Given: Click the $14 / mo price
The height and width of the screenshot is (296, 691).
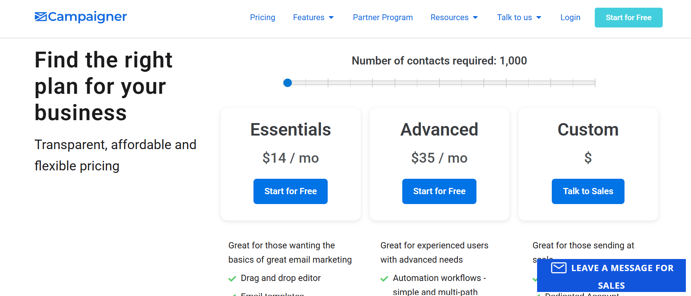Looking at the screenshot, I should [291, 158].
